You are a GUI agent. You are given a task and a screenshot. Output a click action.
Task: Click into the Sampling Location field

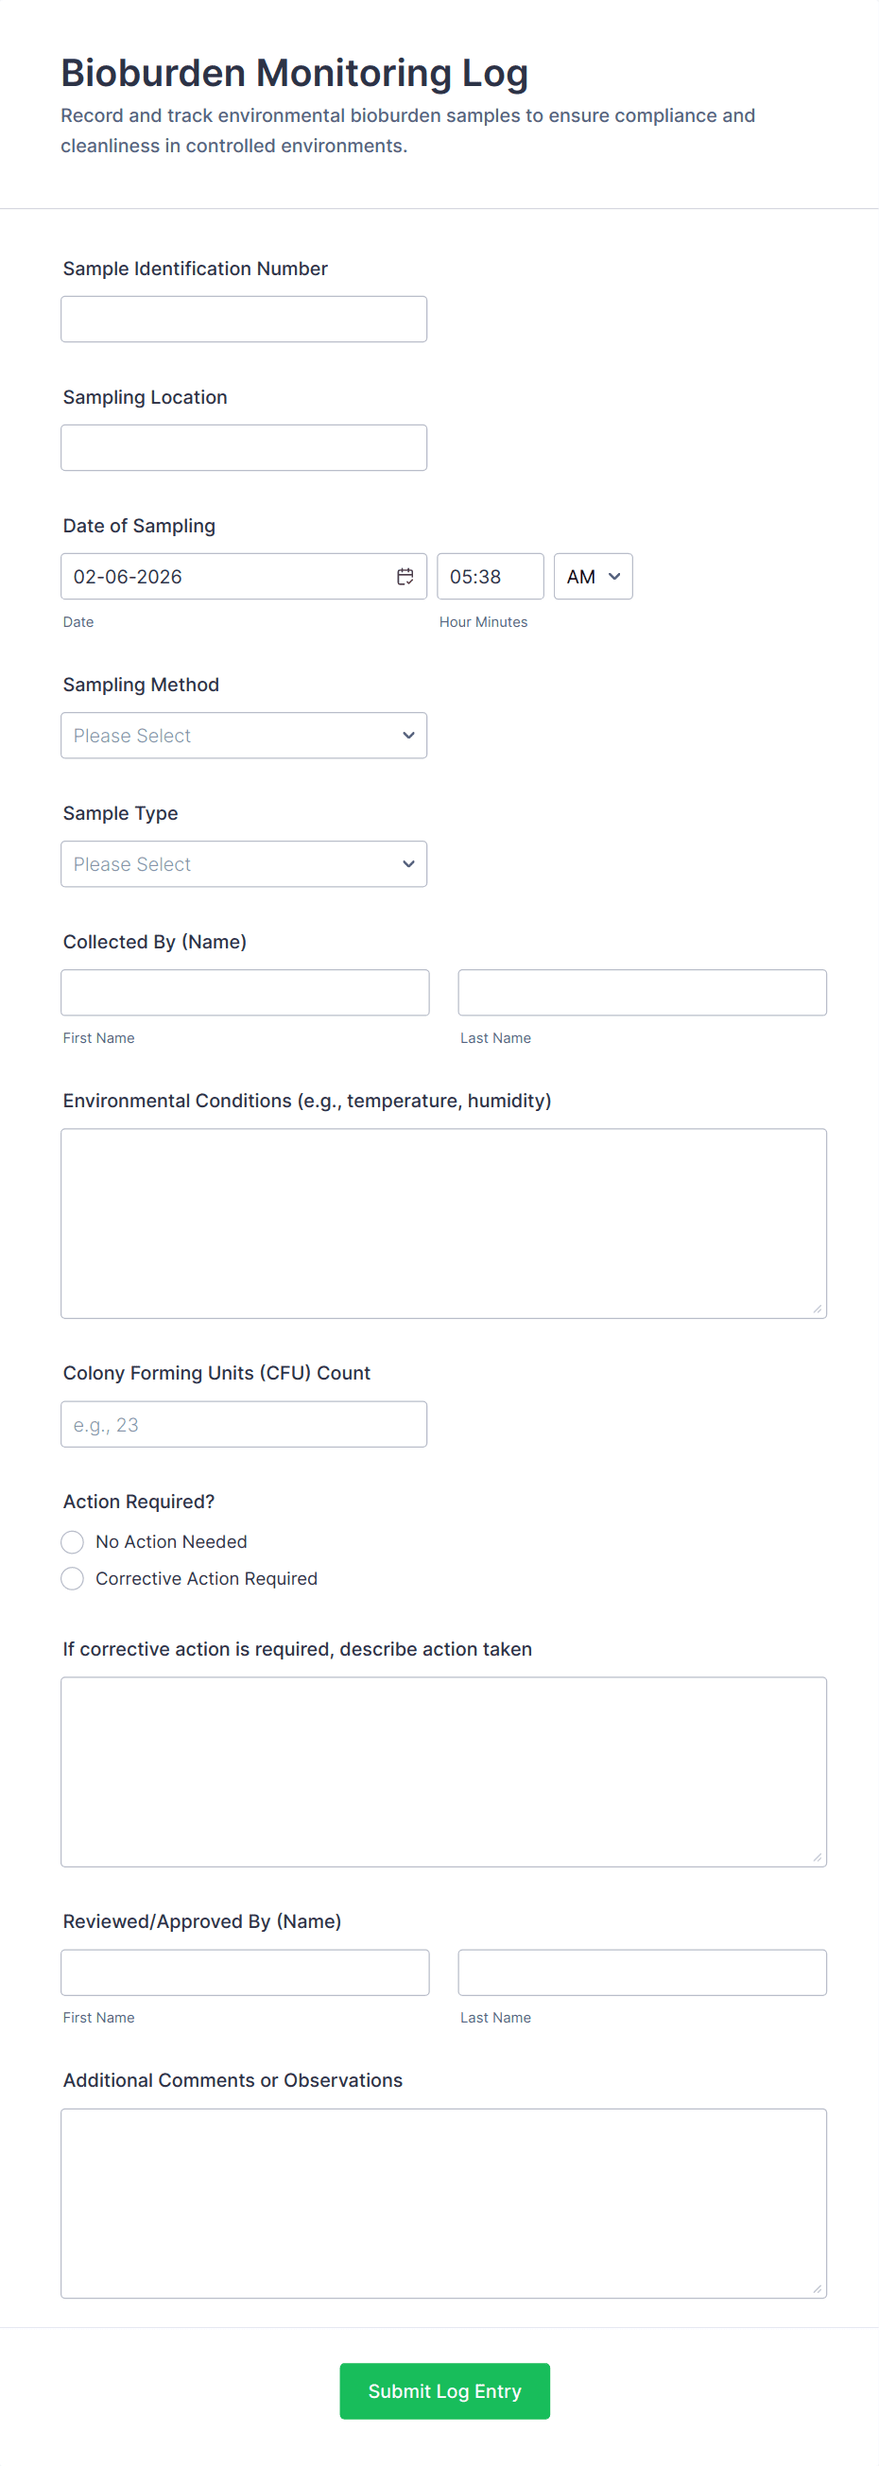pyautogui.click(x=244, y=447)
